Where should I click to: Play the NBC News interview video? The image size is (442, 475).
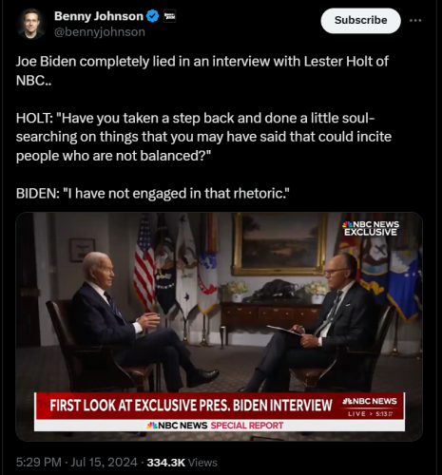pyautogui.click(x=219, y=327)
